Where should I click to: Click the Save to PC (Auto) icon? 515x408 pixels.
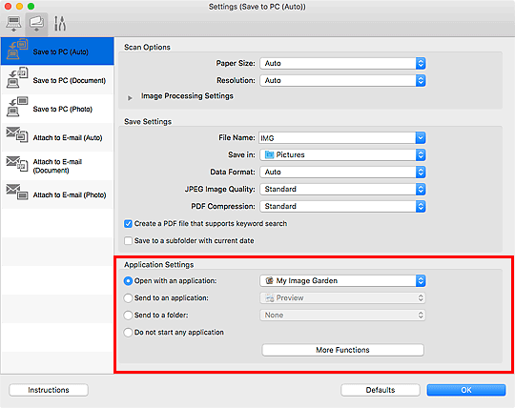(17, 50)
